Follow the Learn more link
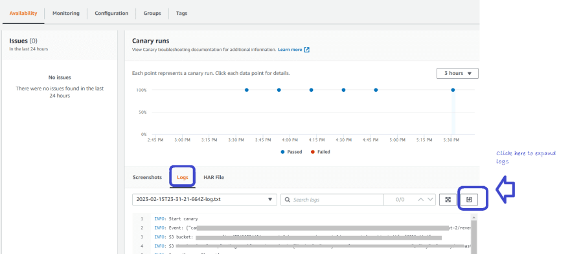The height and width of the screenshot is (254, 570). coord(290,50)
